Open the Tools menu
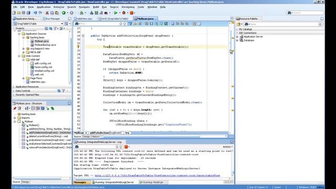The image size is (336, 189). 141,7
